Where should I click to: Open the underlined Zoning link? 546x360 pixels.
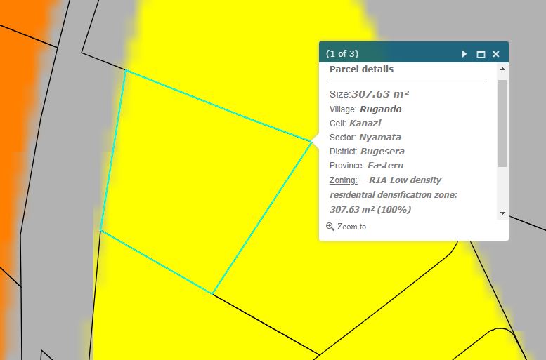point(343,180)
